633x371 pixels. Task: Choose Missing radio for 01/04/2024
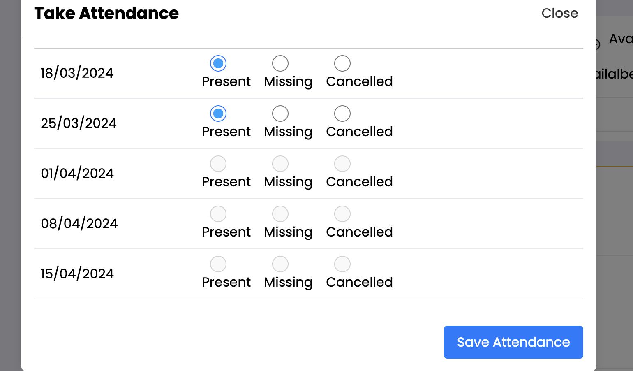pos(280,164)
